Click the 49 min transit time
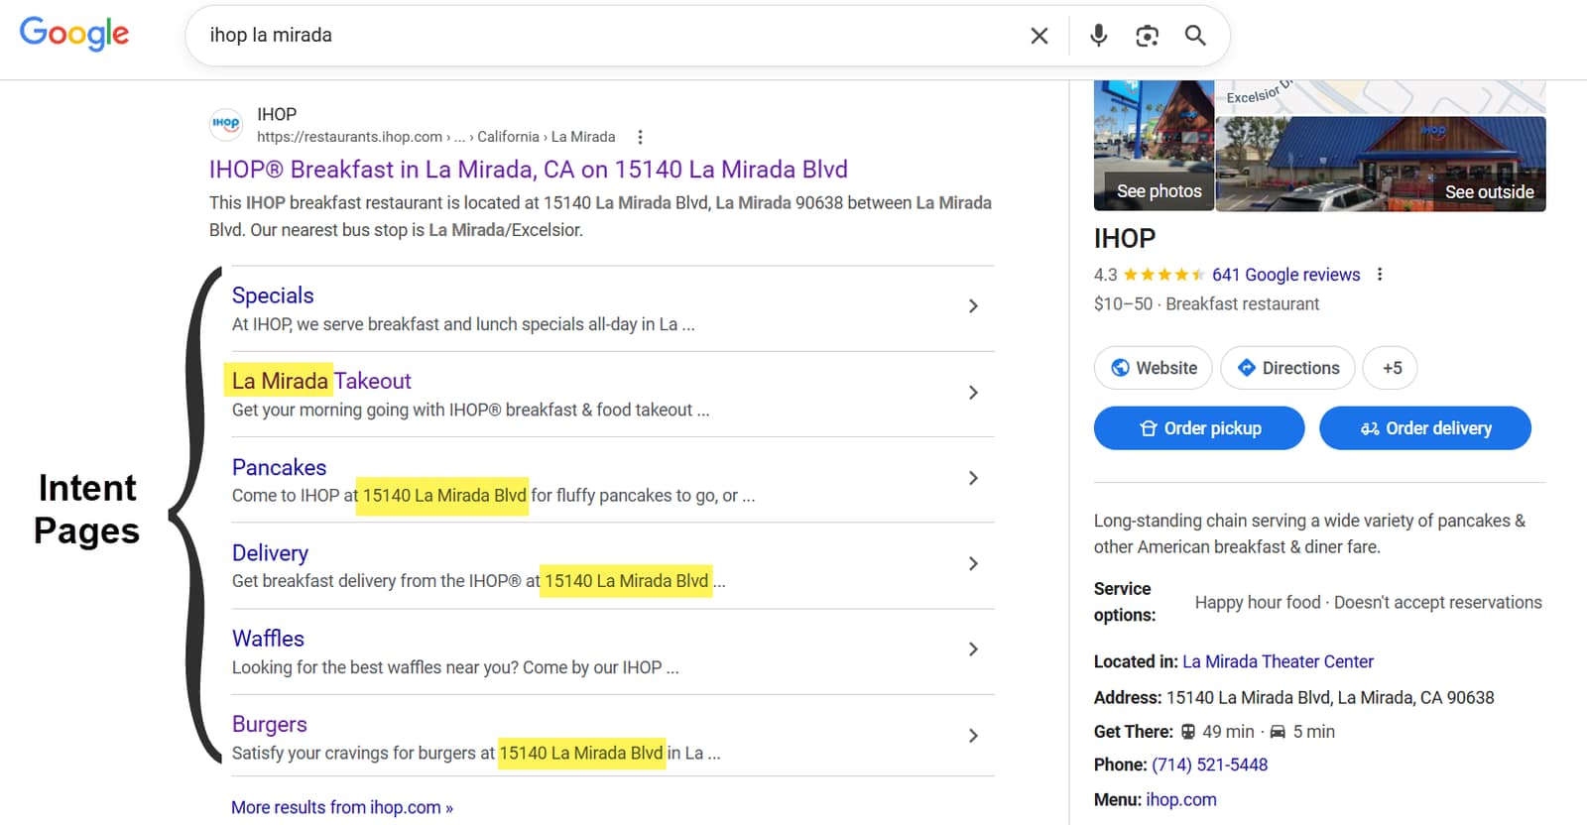The width and height of the screenshot is (1587, 825). pyautogui.click(x=1228, y=732)
